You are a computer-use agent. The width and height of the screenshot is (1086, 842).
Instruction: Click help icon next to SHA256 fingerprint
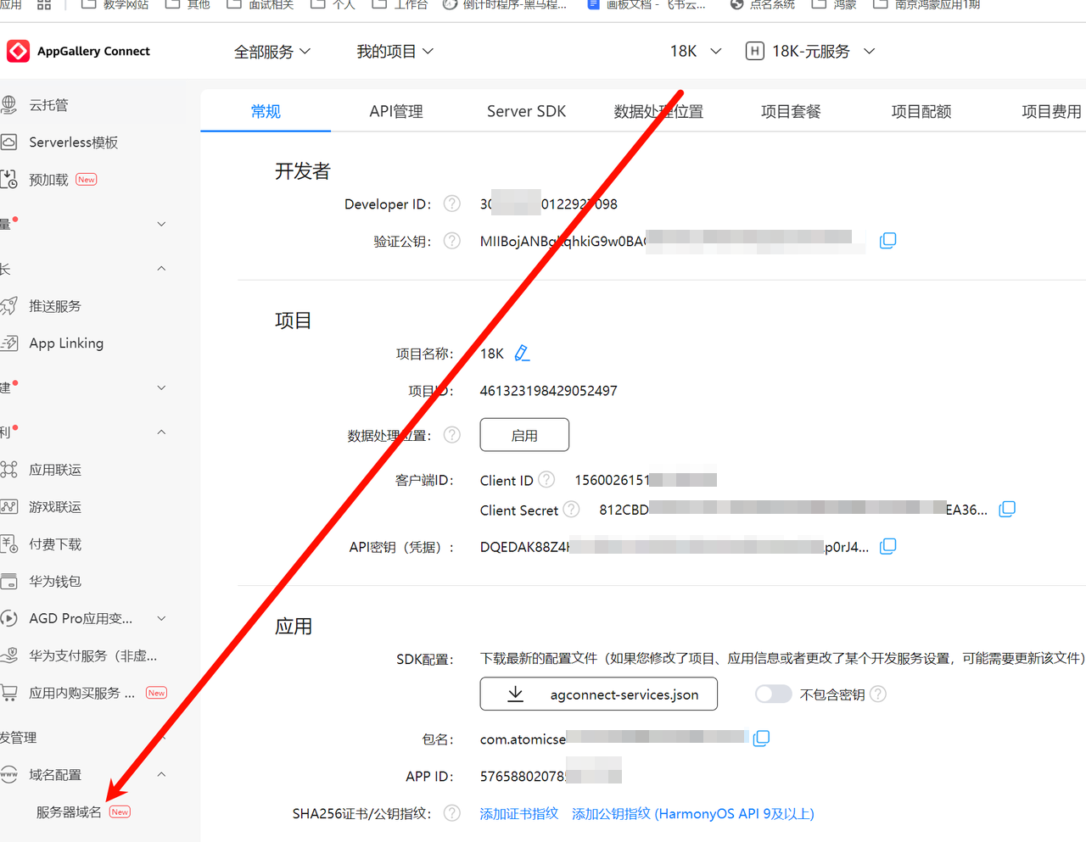(452, 813)
